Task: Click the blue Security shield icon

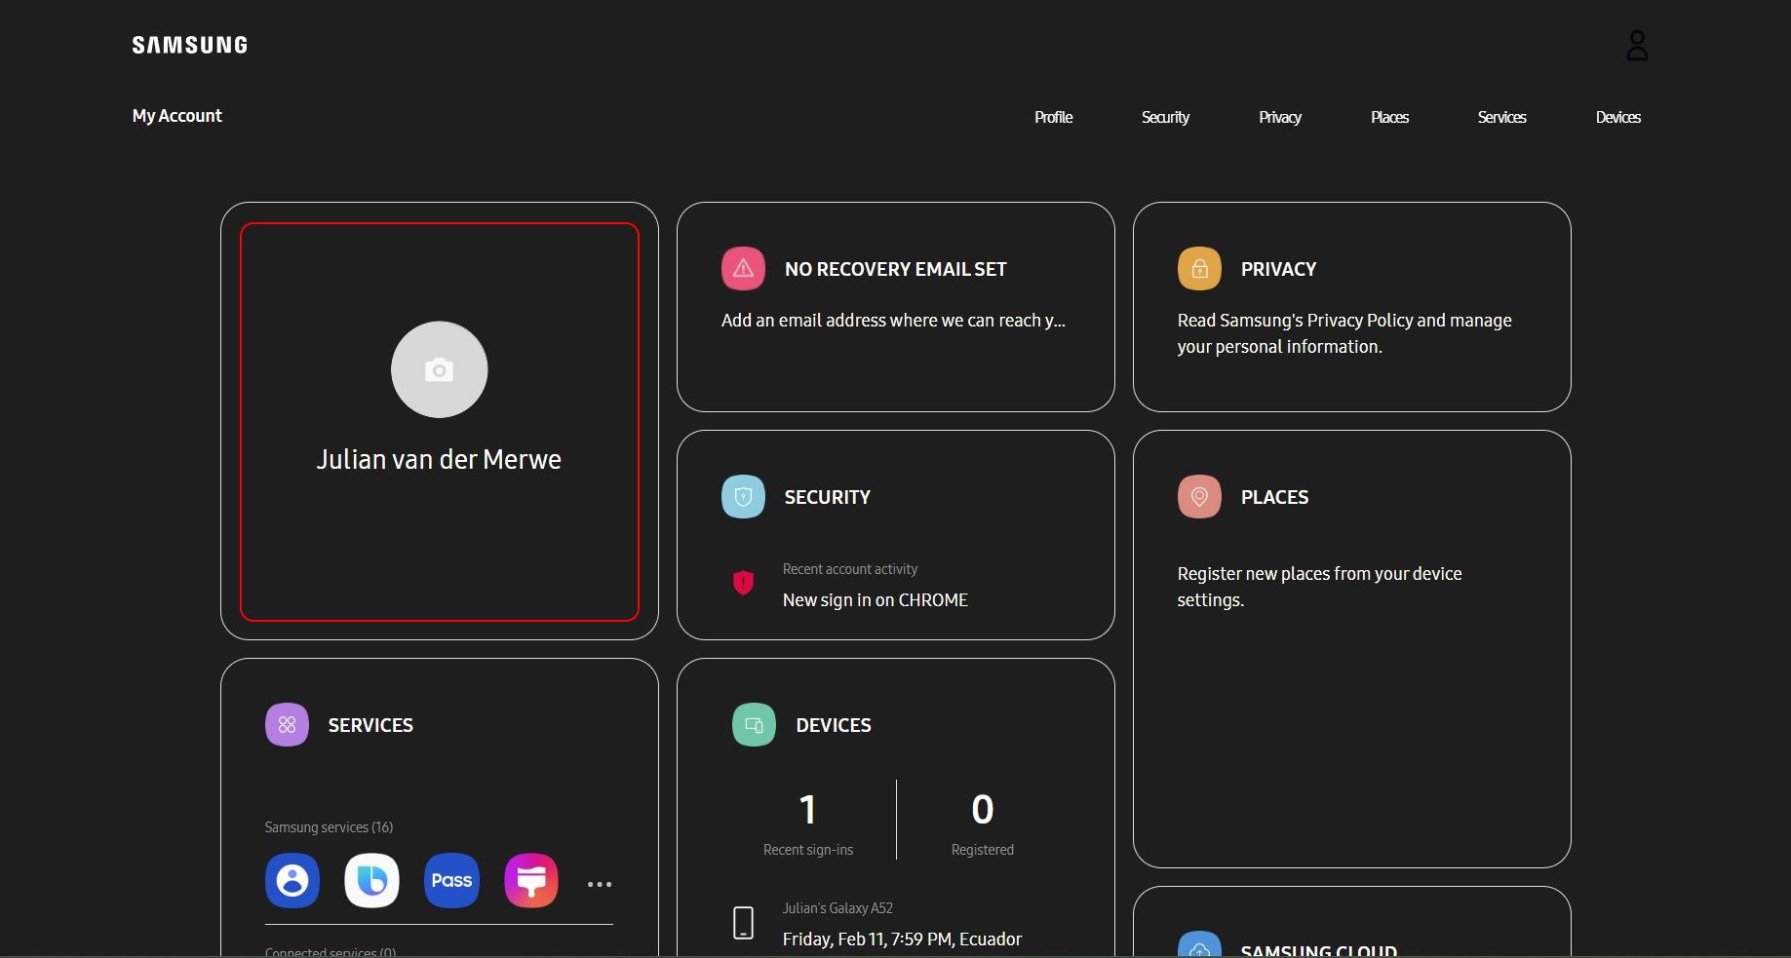Action: pyautogui.click(x=743, y=497)
